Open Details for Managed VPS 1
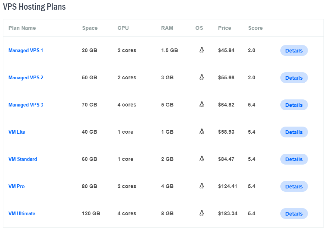The height and width of the screenshot is (229, 328). click(294, 50)
